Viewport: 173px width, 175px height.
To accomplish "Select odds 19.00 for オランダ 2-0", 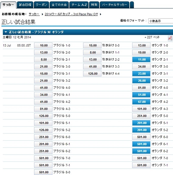I will click(141, 53).
